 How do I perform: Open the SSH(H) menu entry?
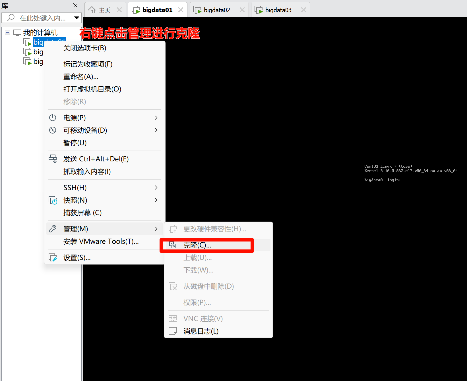click(x=105, y=188)
